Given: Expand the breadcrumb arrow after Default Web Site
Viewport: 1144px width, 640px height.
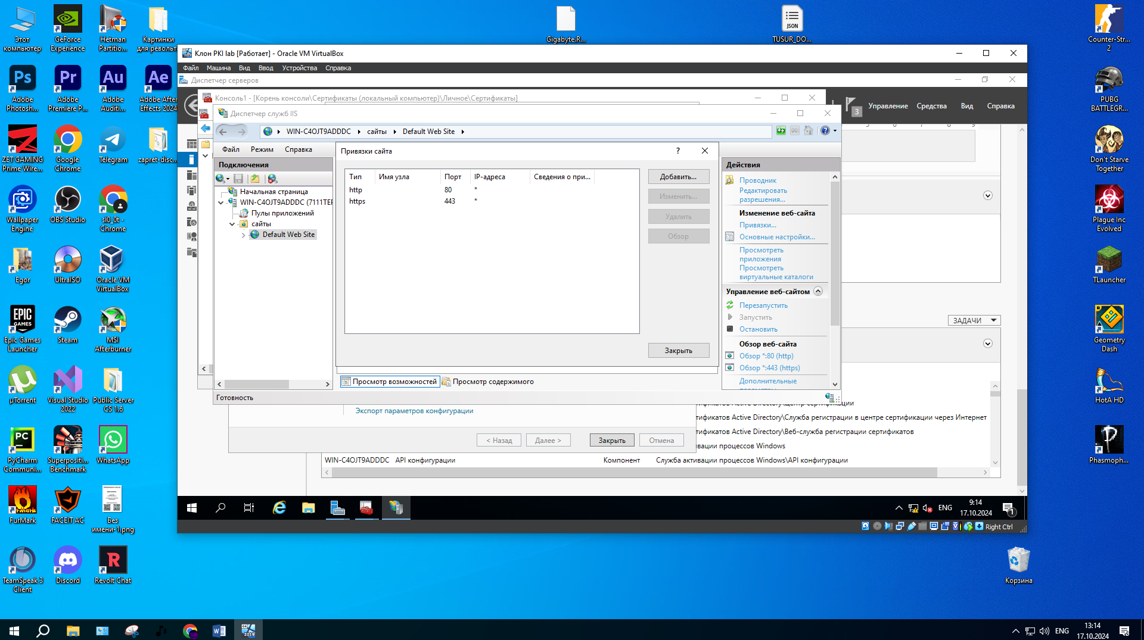Looking at the screenshot, I should click(x=462, y=132).
